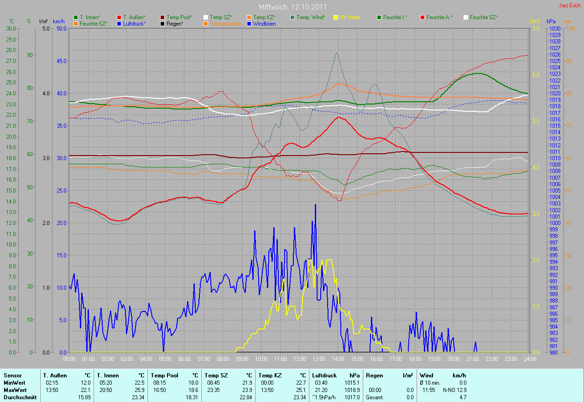Click the red T. Außen legend square
This screenshot has width=584, height=402.
(119, 17)
